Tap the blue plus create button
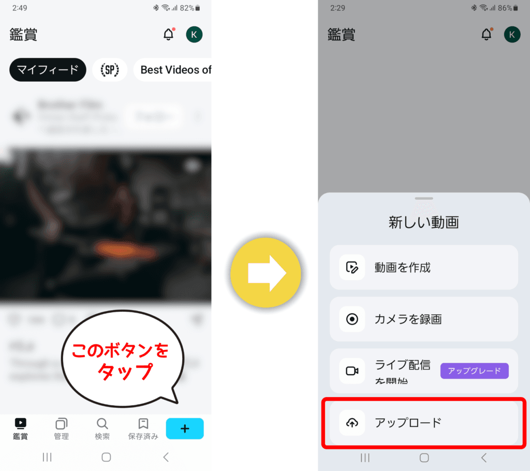 [185, 429]
